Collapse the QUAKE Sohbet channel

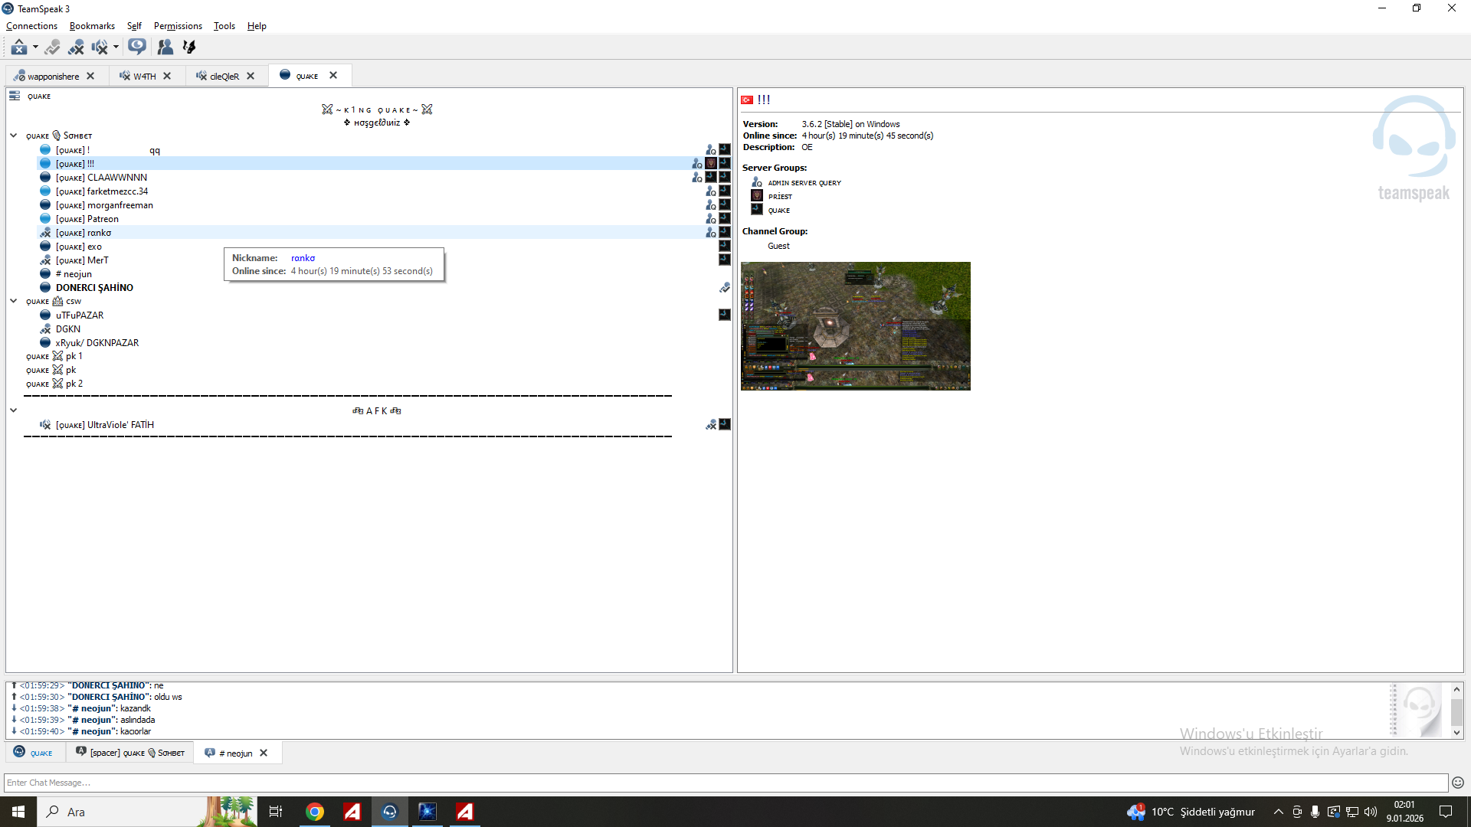pyautogui.click(x=14, y=136)
